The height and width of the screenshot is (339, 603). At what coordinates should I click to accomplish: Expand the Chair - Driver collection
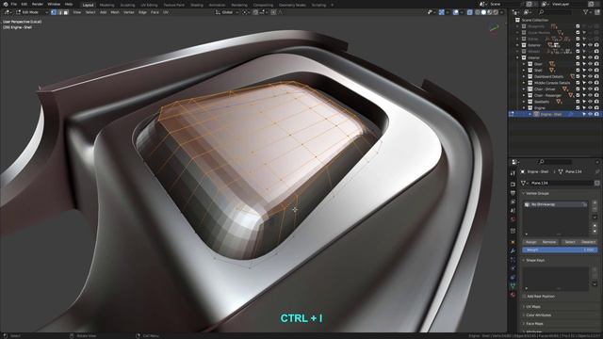[x=524, y=89]
